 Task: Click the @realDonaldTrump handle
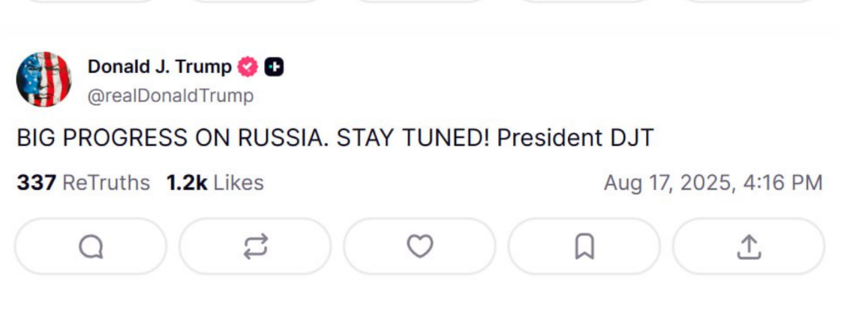click(x=170, y=96)
